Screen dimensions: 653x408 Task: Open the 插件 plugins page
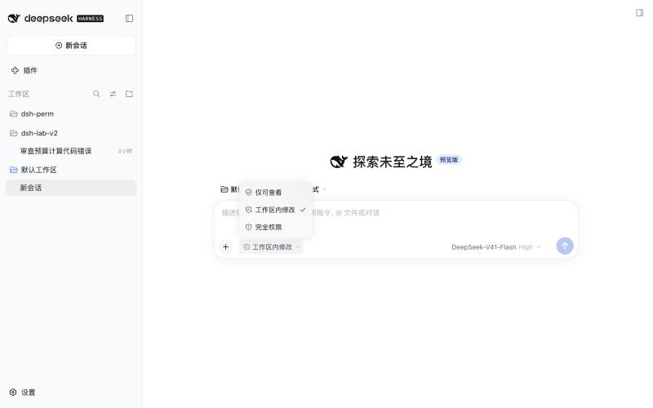24,70
